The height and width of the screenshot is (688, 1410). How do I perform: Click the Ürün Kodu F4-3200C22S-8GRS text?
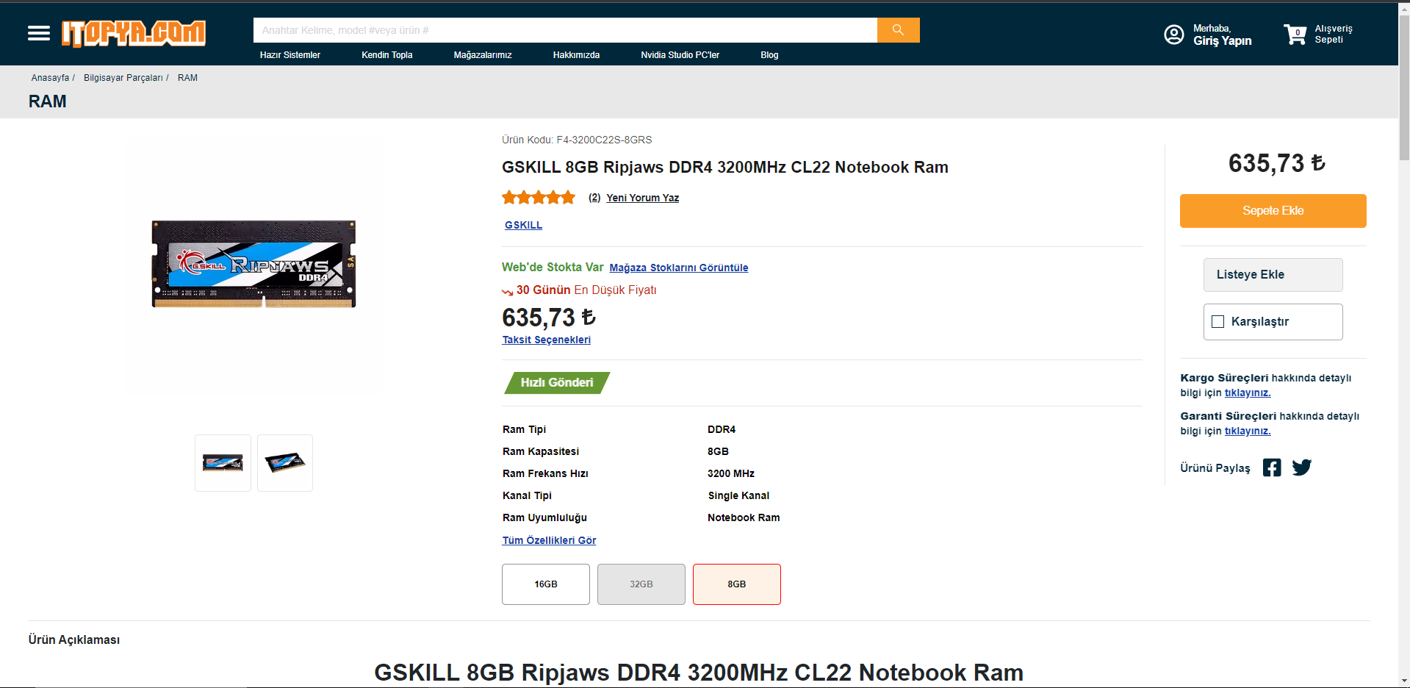pyautogui.click(x=577, y=140)
